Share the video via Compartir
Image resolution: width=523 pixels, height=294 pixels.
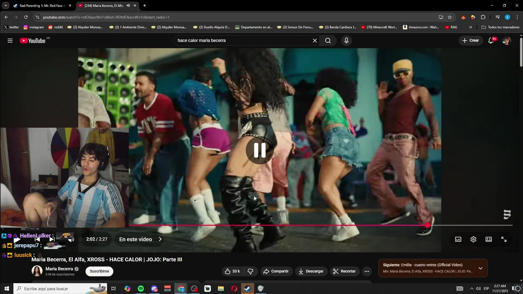click(276, 271)
